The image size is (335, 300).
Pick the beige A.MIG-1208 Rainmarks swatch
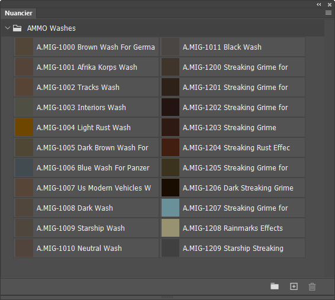[x=170, y=228]
